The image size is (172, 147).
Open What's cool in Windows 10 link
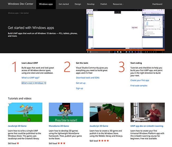pyautogui.click(x=34, y=83)
